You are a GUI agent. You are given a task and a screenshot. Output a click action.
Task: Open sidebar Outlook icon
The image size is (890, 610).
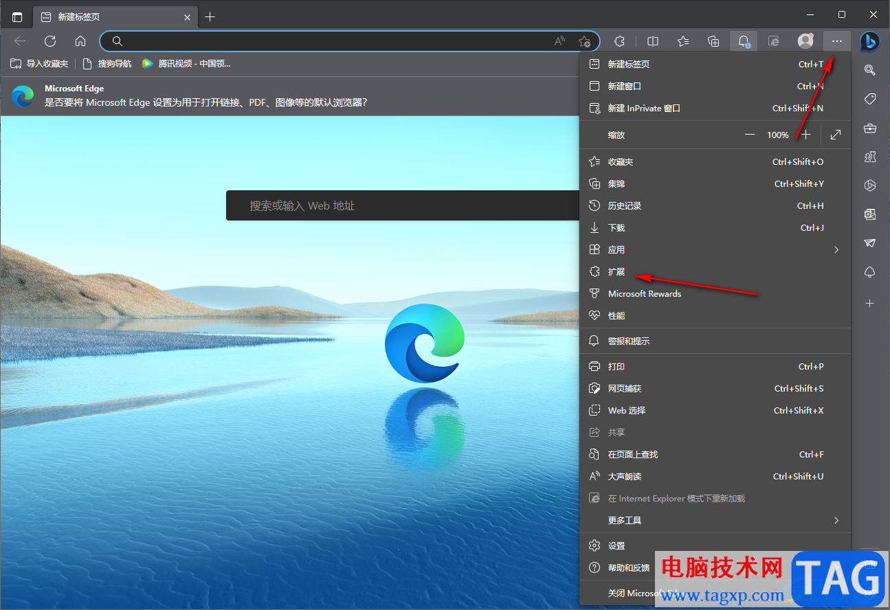tap(869, 214)
